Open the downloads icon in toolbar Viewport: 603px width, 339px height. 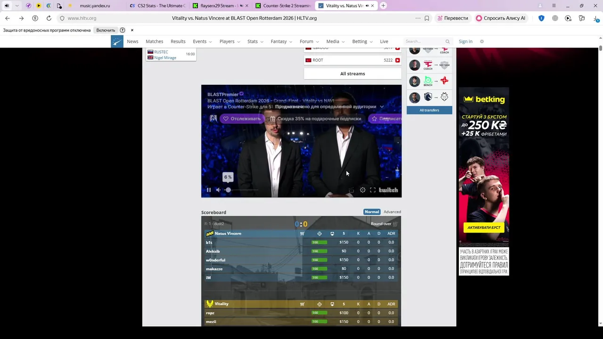pos(597,18)
